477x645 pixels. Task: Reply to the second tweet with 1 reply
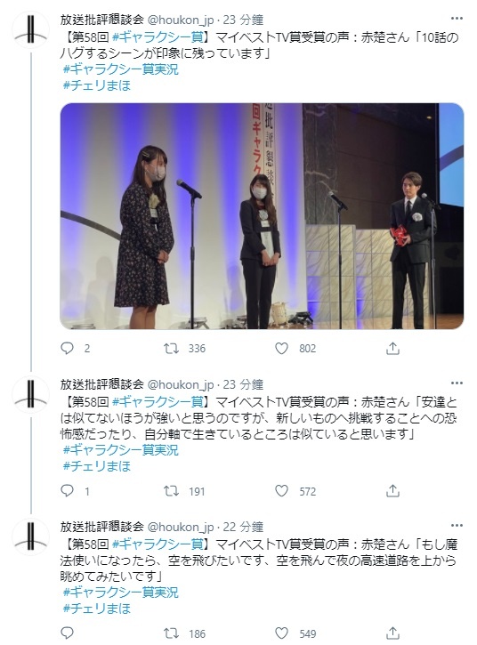click(x=67, y=491)
